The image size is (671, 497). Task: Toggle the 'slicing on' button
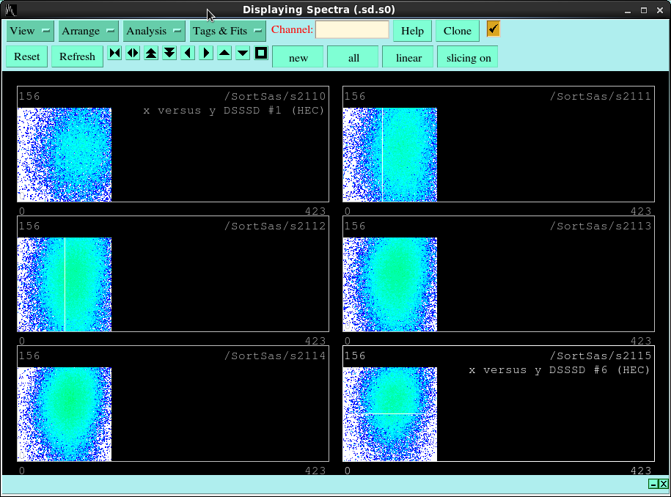[468, 58]
